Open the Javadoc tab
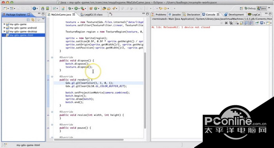Viewport: 274px width, 148px height. pyautogui.click(x=175, y=14)
